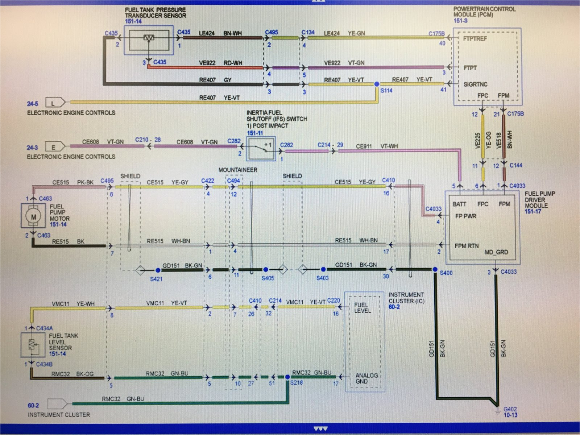Click the Fuel Tank Pressure Transducer symbol
The height and width of the screenshot is (435, 580).
tap(149, 40)
